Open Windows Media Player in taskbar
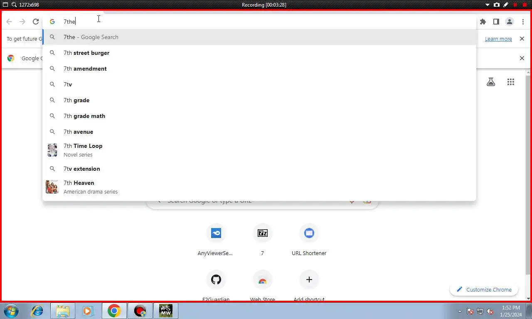 [x=88, y=311]
